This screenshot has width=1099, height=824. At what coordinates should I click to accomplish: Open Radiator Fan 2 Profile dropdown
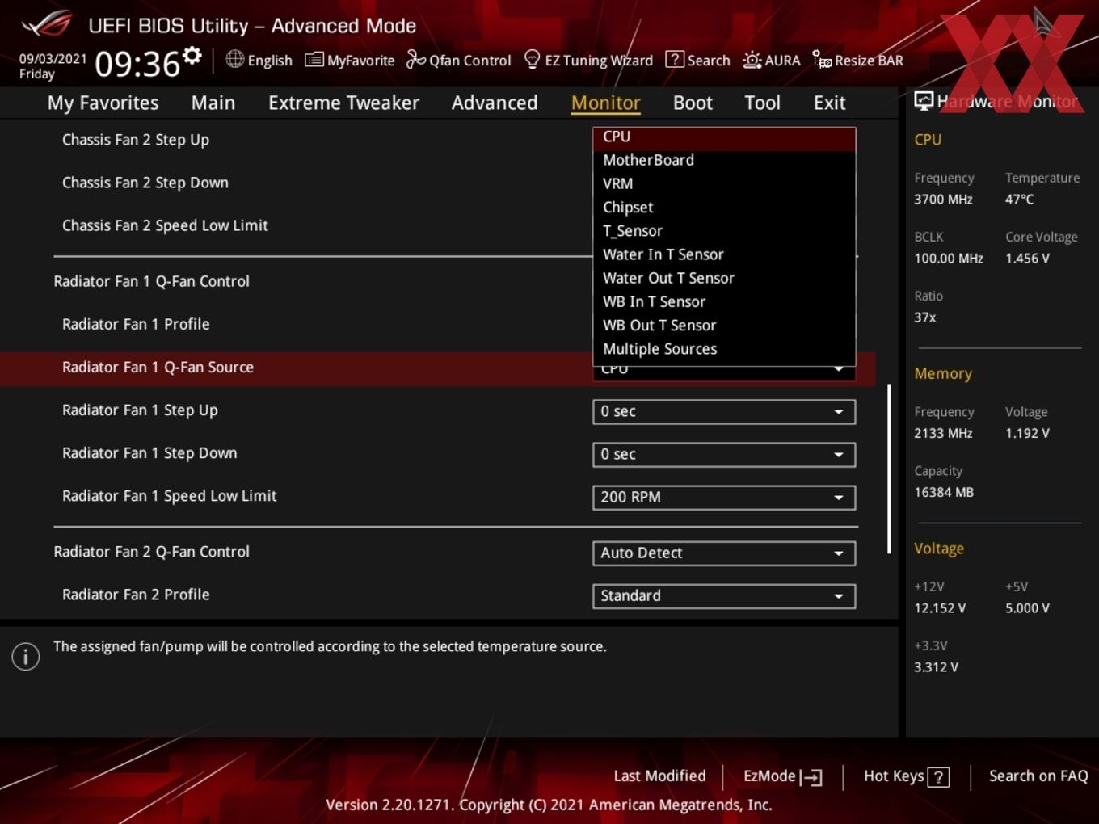724,595
